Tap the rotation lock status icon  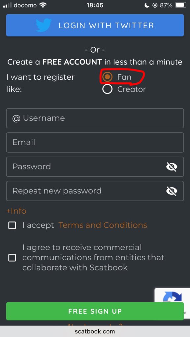pos(155,5)
